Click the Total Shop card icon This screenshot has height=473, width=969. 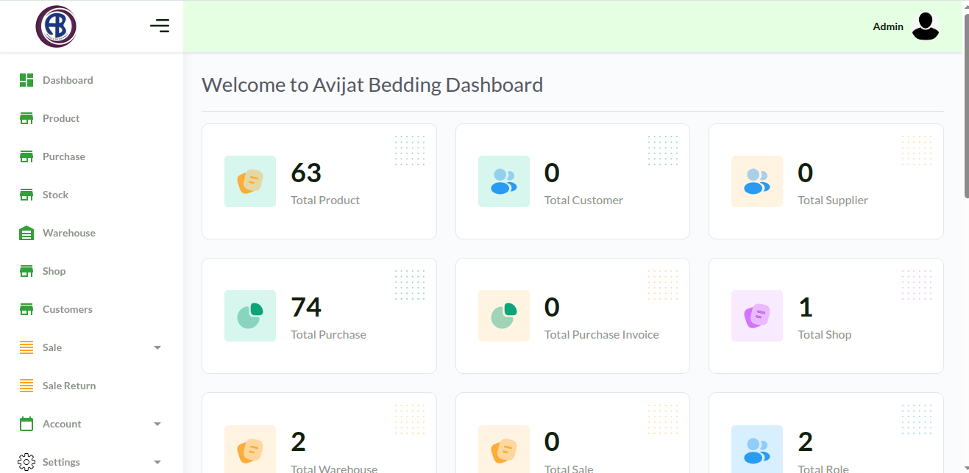757,316
